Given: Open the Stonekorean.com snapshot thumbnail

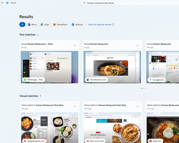Looking at the screenshot, I should click(x=112, y=67).
